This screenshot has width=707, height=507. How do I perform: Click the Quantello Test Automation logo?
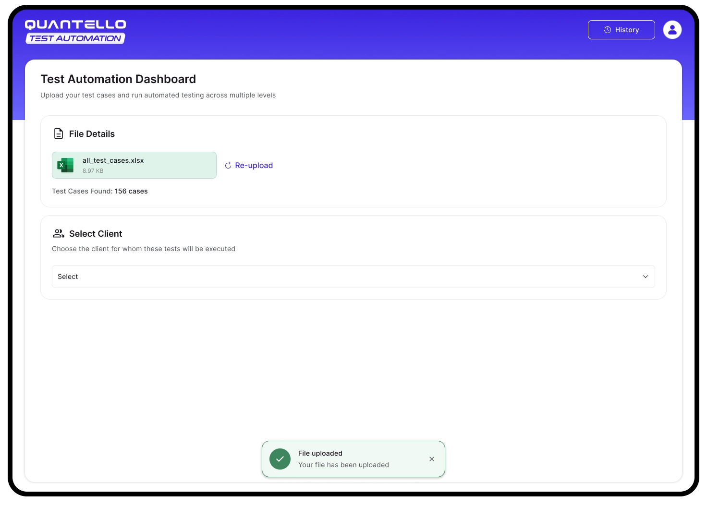pyautogui.click(x=75, y=32)
